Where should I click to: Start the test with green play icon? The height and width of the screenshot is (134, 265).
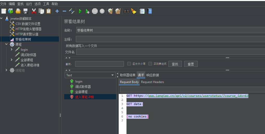[80, 11]
